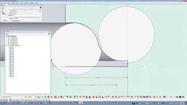
Task: Select the arrow Select tool
Action: tap(42, 97)
